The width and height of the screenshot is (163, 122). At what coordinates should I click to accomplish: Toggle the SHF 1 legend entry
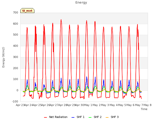78,117
